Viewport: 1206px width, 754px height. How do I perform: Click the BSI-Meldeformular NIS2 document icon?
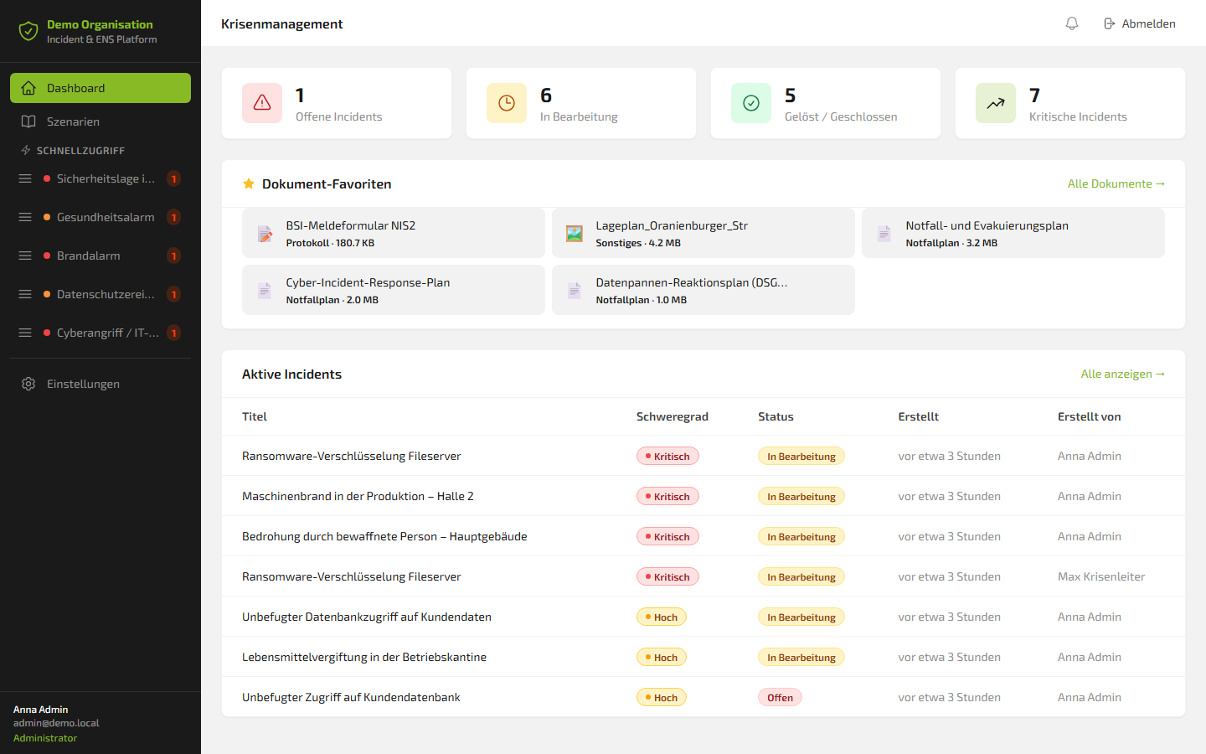(265, 234)
